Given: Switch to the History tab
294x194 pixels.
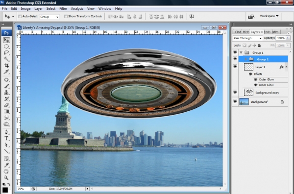Looking at the screenshot, I should 245,32.
